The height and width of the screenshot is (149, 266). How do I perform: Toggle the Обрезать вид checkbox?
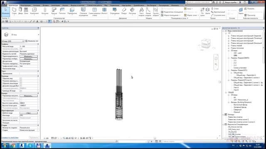click(21, 79)
